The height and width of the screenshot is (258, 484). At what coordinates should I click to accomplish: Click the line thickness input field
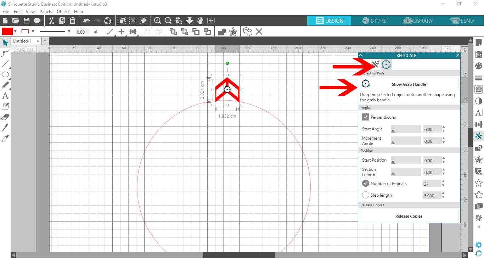[x=83, y=32]
